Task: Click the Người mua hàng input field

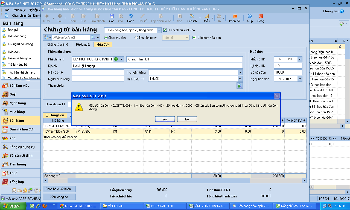Action: pos(98,79)
